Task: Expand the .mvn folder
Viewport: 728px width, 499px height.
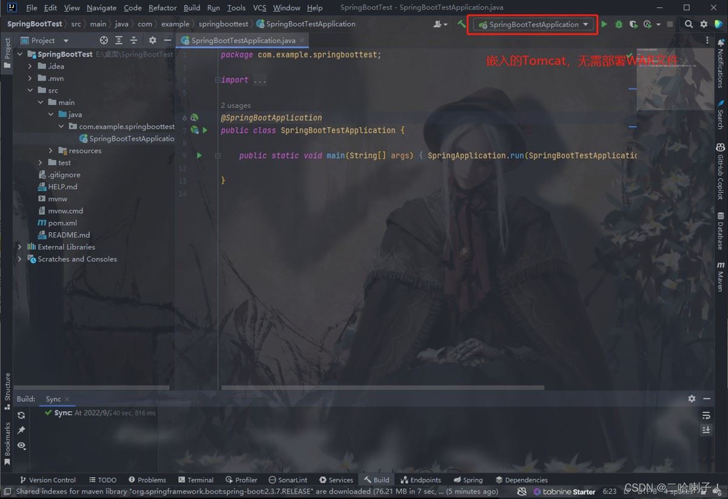Action: click(x=30, y=78)
